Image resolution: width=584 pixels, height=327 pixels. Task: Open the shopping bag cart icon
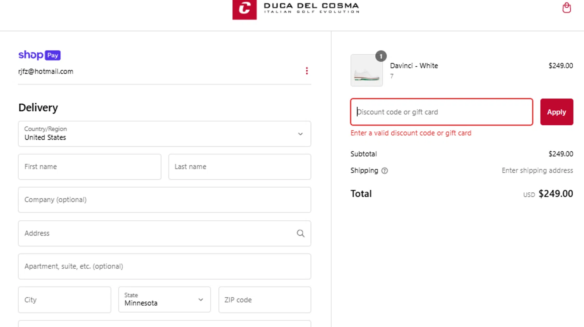566,8
